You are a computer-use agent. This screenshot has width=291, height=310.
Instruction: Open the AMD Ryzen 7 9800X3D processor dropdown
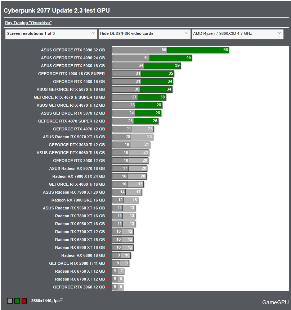[x=237, y=34]
